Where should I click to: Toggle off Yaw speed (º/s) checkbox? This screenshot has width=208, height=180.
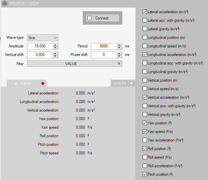145,132
